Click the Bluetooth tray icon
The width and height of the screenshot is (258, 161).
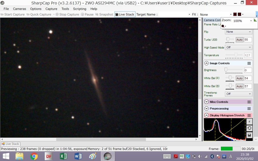[x=212, y=156]
